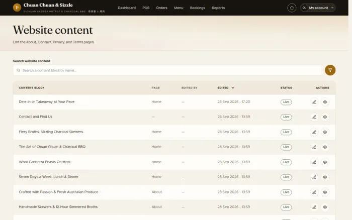Select 'Crafted with Passion & Fresh Australian Produce'
This screenshot has height=220, width=352.
[x=58, y=192]
